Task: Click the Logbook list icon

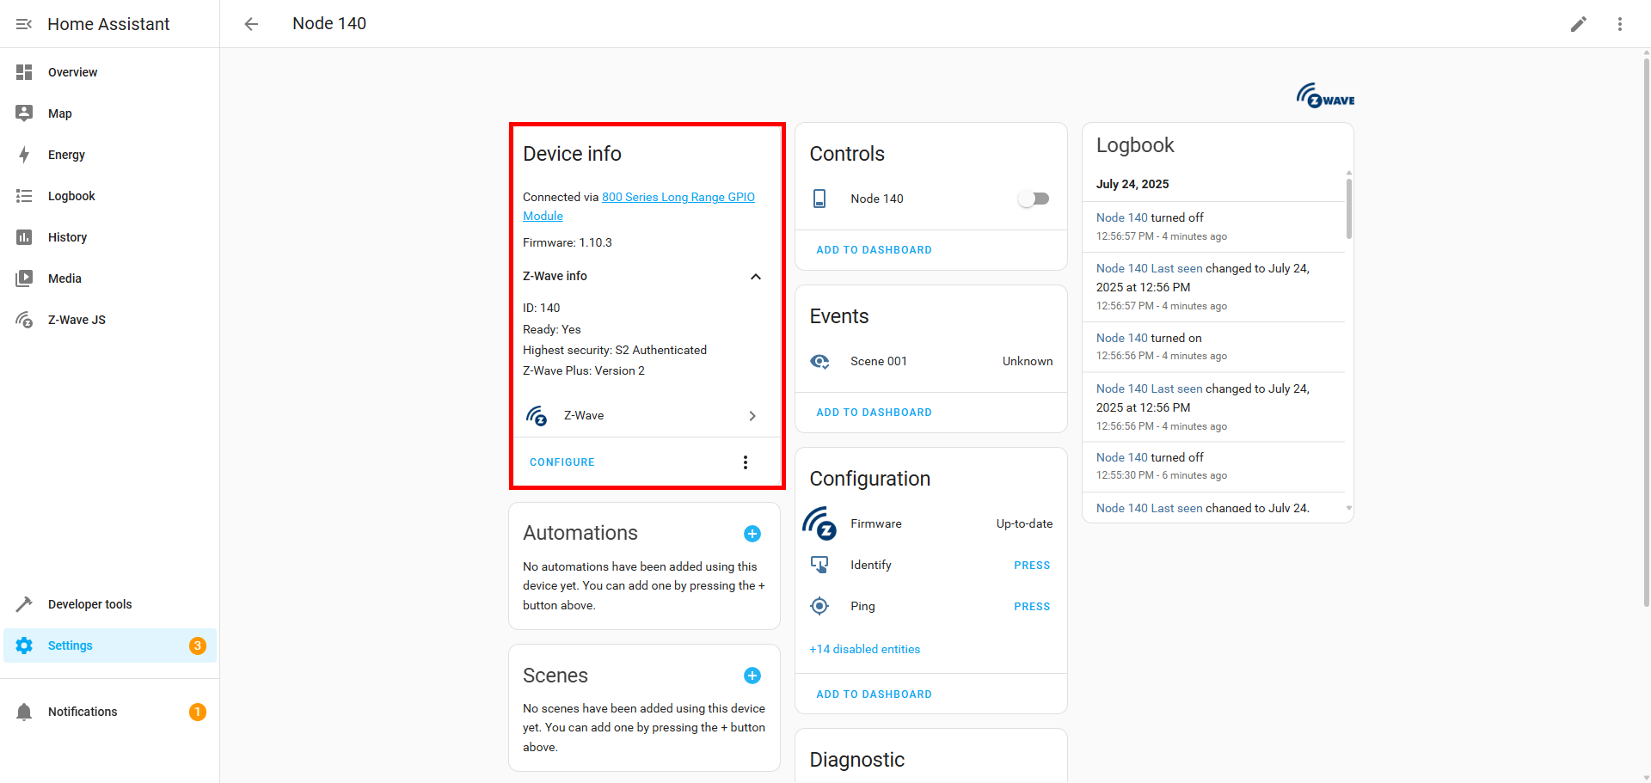Action: [x=24, y=196]
